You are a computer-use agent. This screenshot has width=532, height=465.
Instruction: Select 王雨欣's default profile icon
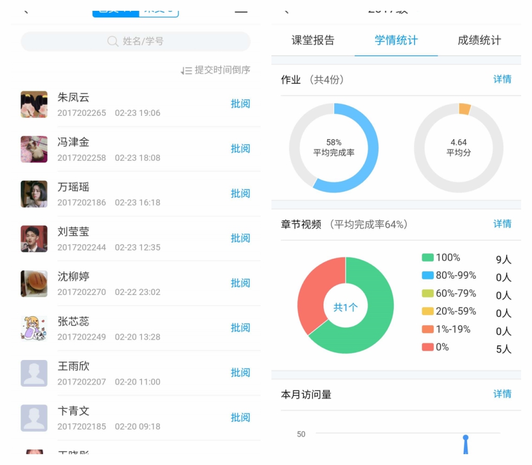click(x=34, y=373)
